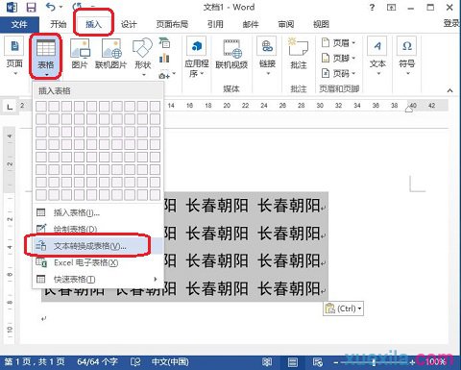Choose Excel Spreadsheet (Excel 电子表格) item
This screenshot has width=461, height=370.
click(x=98, y=262)
